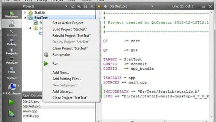Choose Set as Active Project

(67, 23)
